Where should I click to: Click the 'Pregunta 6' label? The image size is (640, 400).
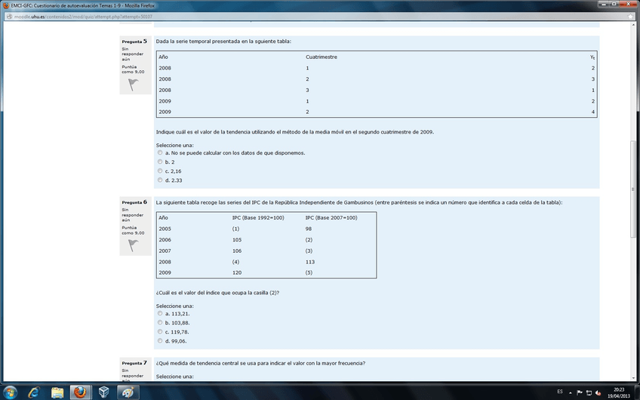tap(134, 202)
